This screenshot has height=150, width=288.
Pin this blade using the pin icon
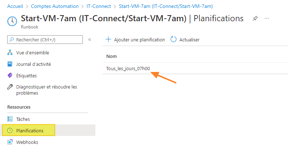click(255, 18)
